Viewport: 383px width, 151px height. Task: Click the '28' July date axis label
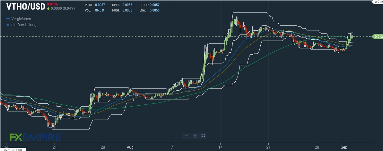(x=103, y=147)
